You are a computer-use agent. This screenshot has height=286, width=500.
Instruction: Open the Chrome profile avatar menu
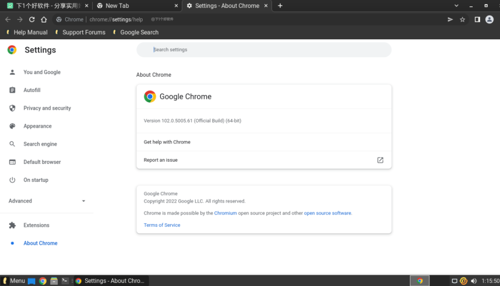pyautogui.click(x=489, y=19)
